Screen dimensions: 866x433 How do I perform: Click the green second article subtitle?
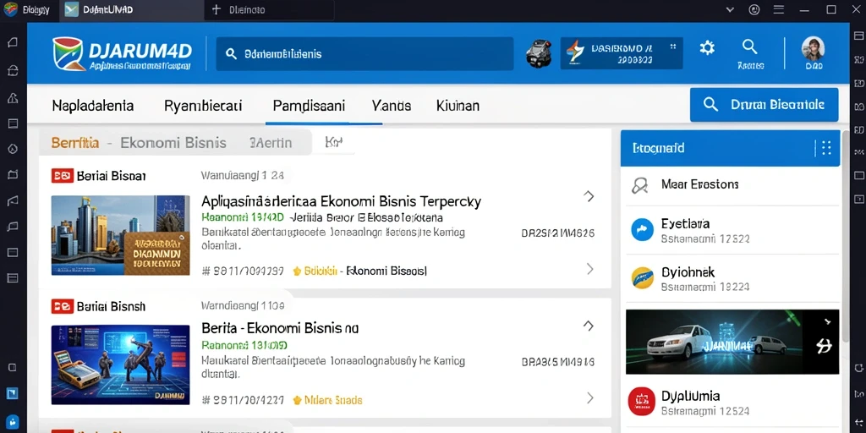point(244,346)
